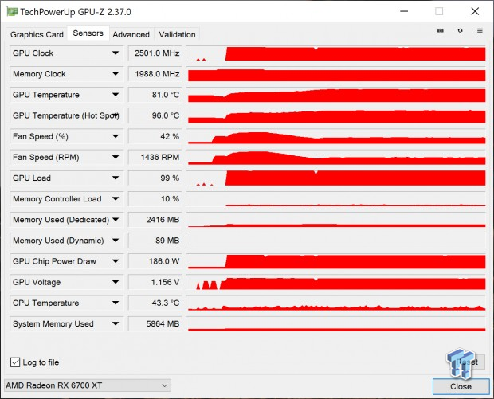Click the 1436 RPM value

pyautogui.click(x=155, y=157)
